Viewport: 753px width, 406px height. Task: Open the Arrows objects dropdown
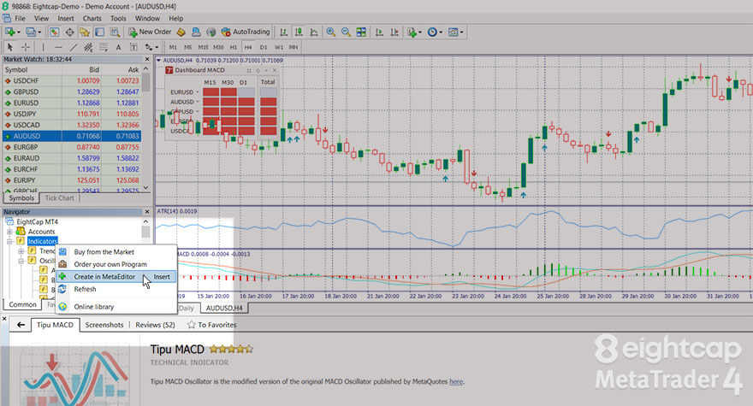click(151, 47)
